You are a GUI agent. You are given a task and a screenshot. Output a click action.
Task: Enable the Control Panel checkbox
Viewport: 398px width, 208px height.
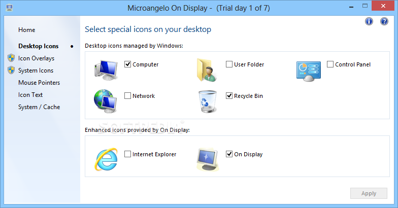click(x=330, y=64)
